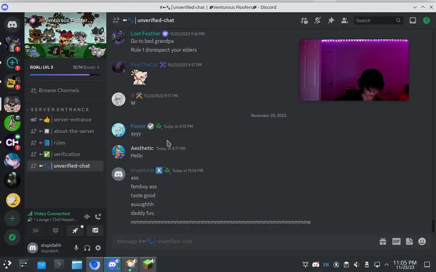Screen dimensions: 436x272
Task: Open the rules channel
Action: [x=65, y=143]
